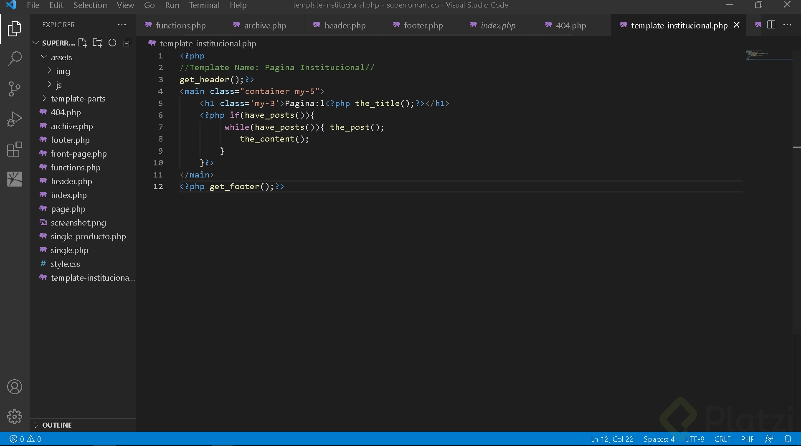The image size is (801, 446).
Task: Change the CRLF line ending setting
Action: coord(722,439)
